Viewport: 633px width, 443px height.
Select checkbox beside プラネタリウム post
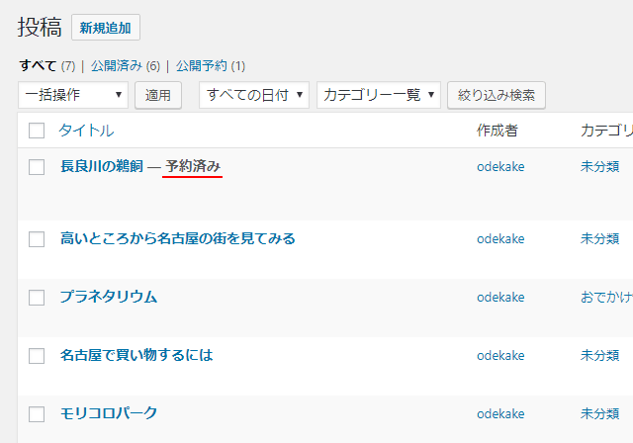tap(38, 298)
